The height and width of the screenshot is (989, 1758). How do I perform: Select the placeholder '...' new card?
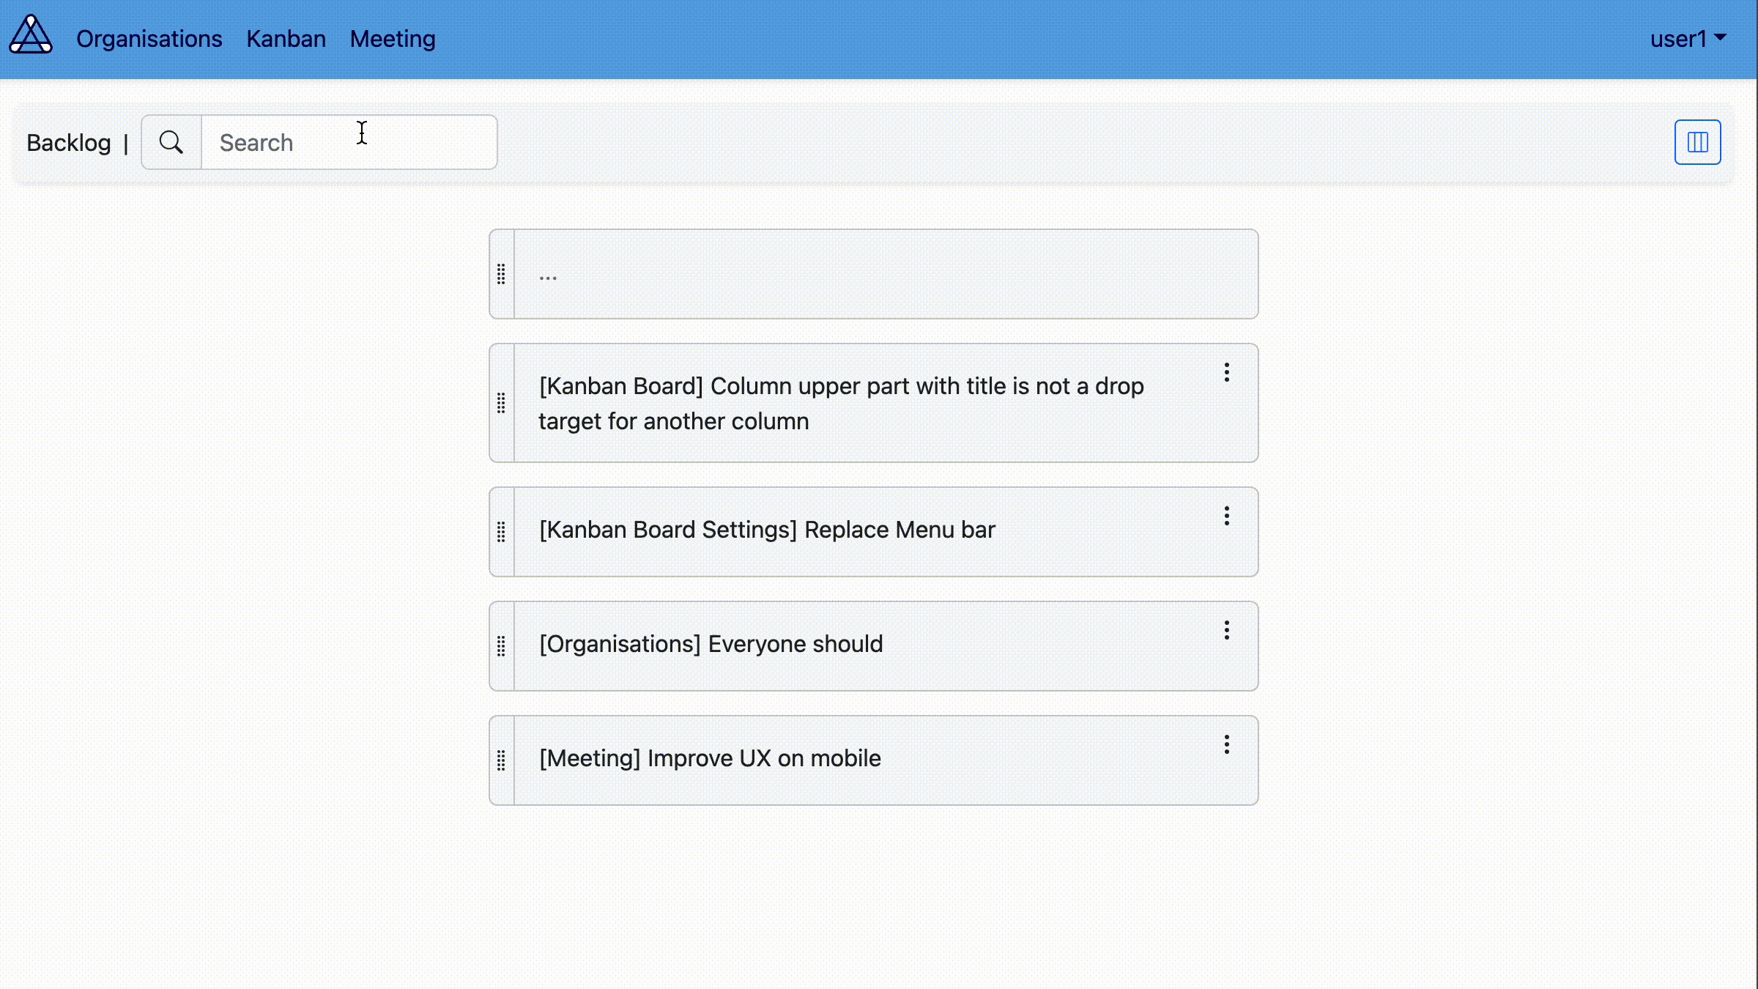click(886, 274)
